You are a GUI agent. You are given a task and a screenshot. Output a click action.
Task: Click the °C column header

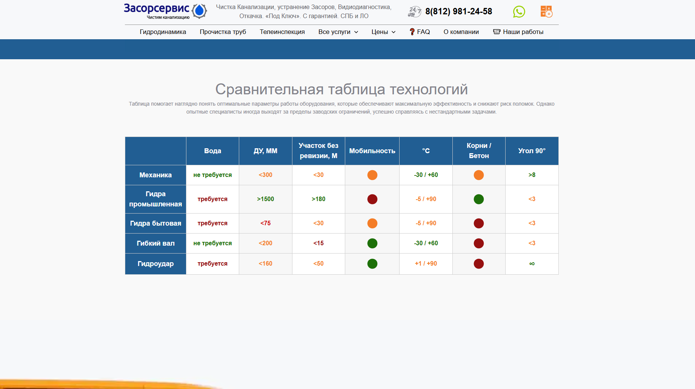point(426,151)
